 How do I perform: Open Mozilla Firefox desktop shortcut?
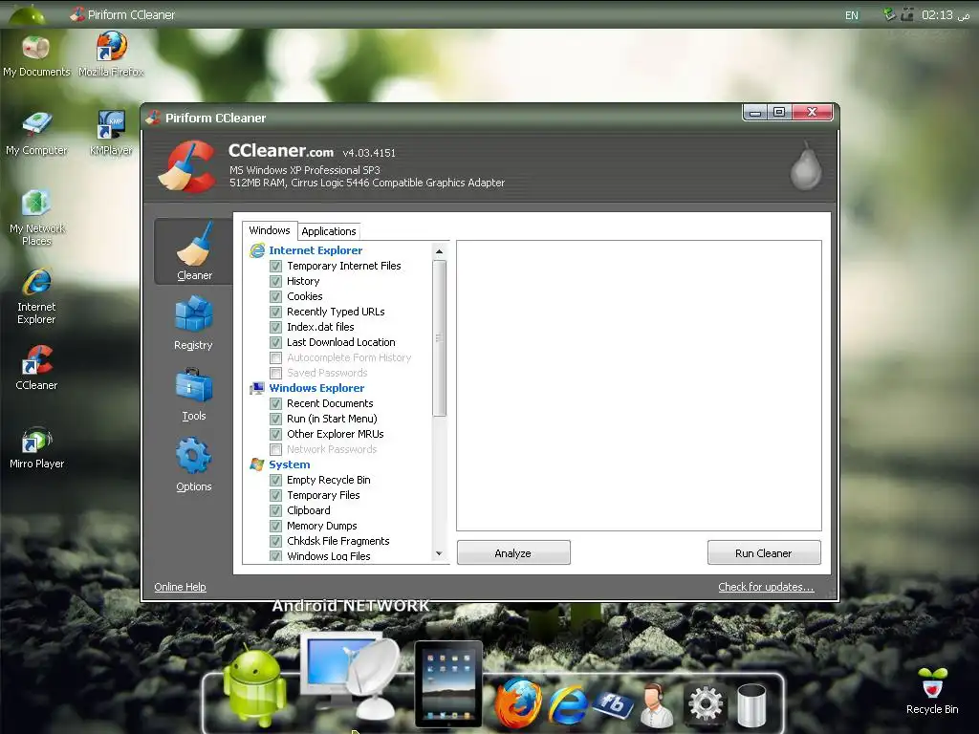click(111, 55)
